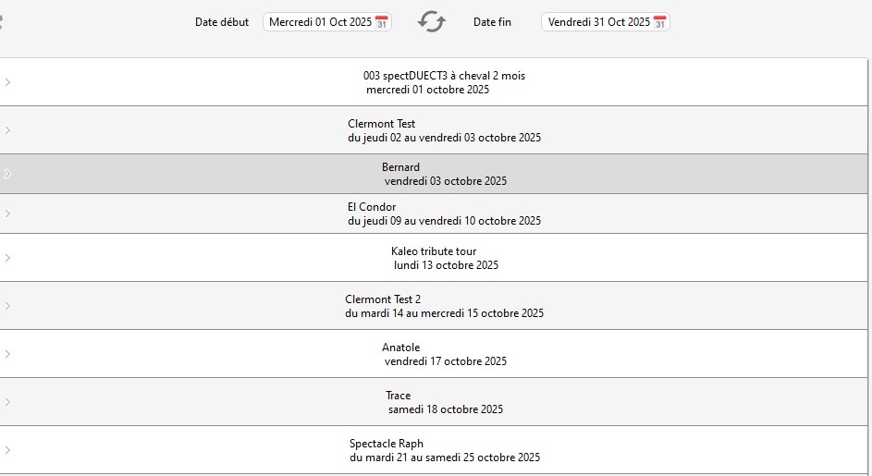The width and height of the screenshot is (872, 476).
Task: Click the refresh arrows between the dates
Action: (x=432, y=21)
